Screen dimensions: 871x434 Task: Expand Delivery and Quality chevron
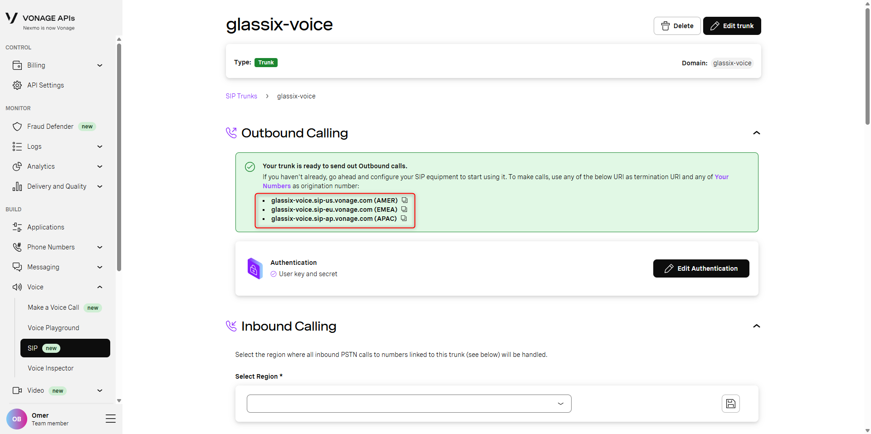[x=100, y=186]
